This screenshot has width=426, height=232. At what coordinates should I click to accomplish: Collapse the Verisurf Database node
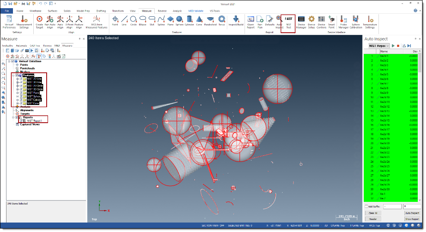[x=9, y=61]
